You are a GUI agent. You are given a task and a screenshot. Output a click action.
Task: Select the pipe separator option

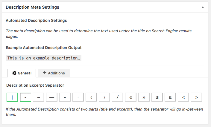coord(12,97)
